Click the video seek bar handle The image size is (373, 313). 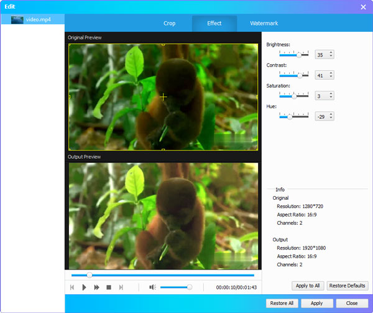(x=89, y=275)
